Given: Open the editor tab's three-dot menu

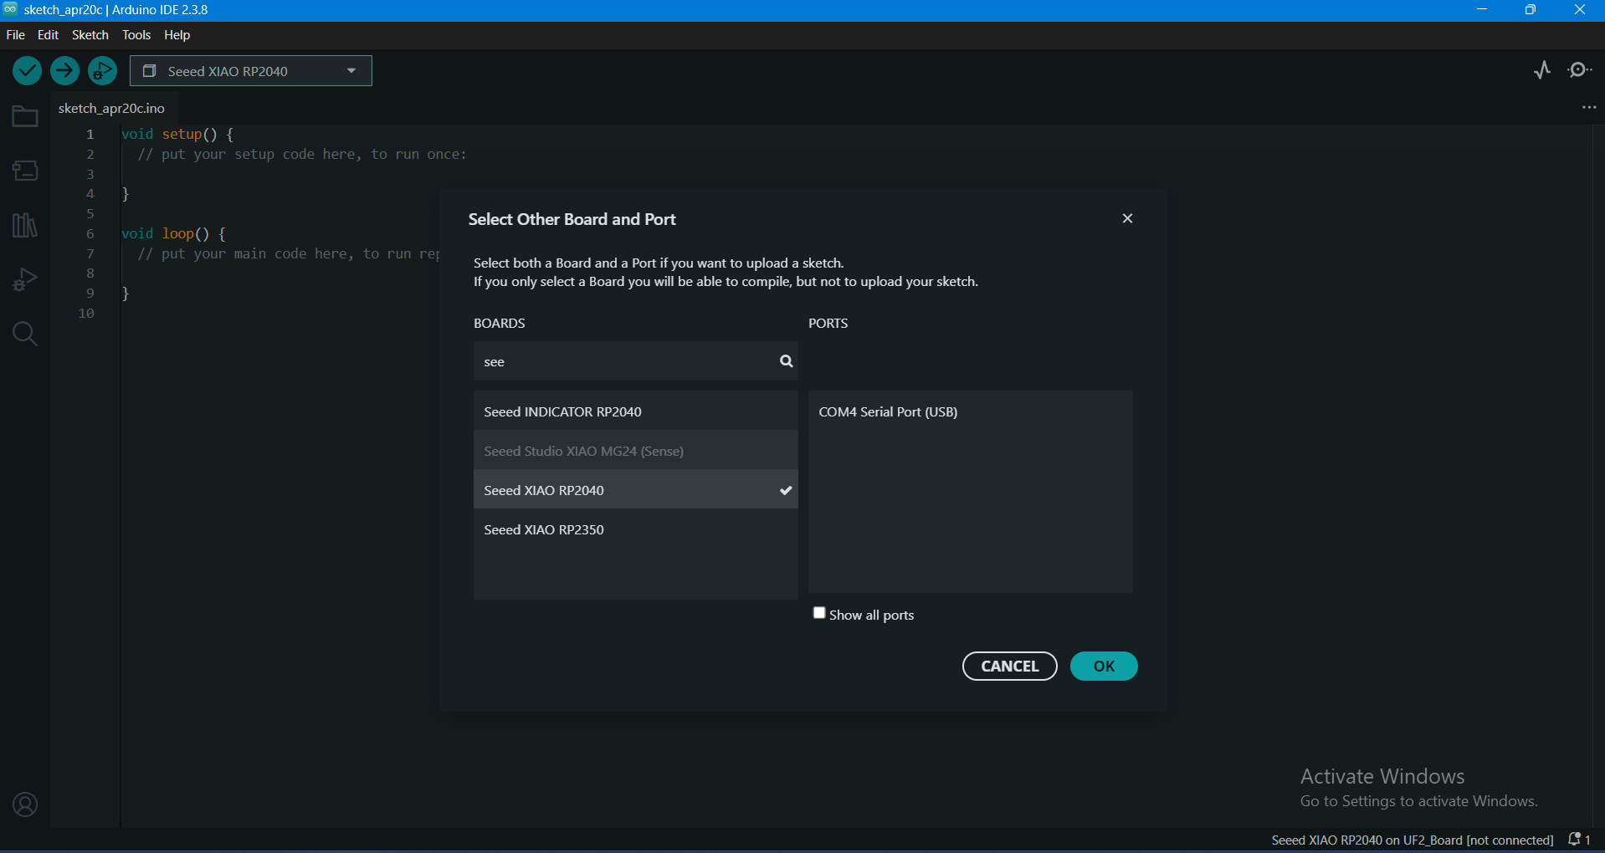Looking at the screenshot, I should tap(1589, 108).
